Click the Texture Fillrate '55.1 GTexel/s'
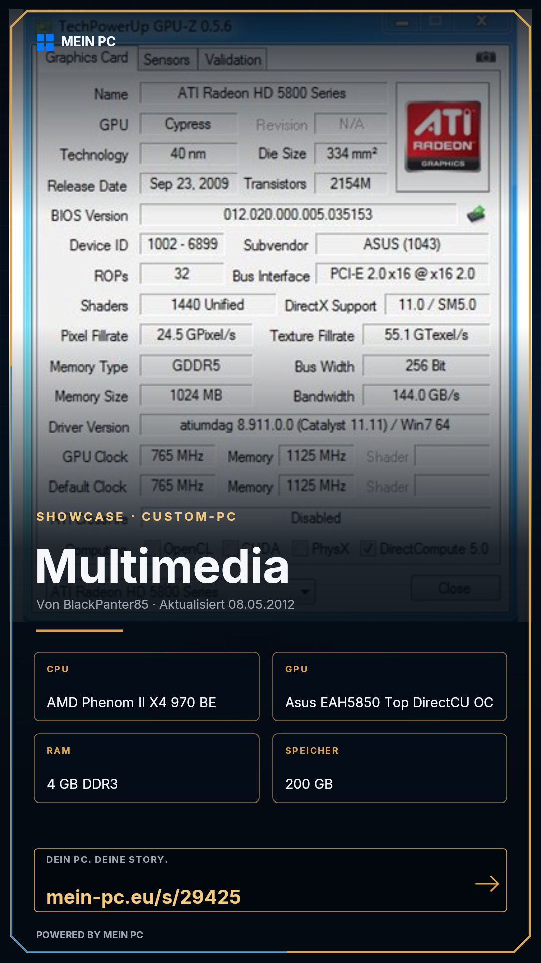 pyautogui.click(x=426, y=335)
